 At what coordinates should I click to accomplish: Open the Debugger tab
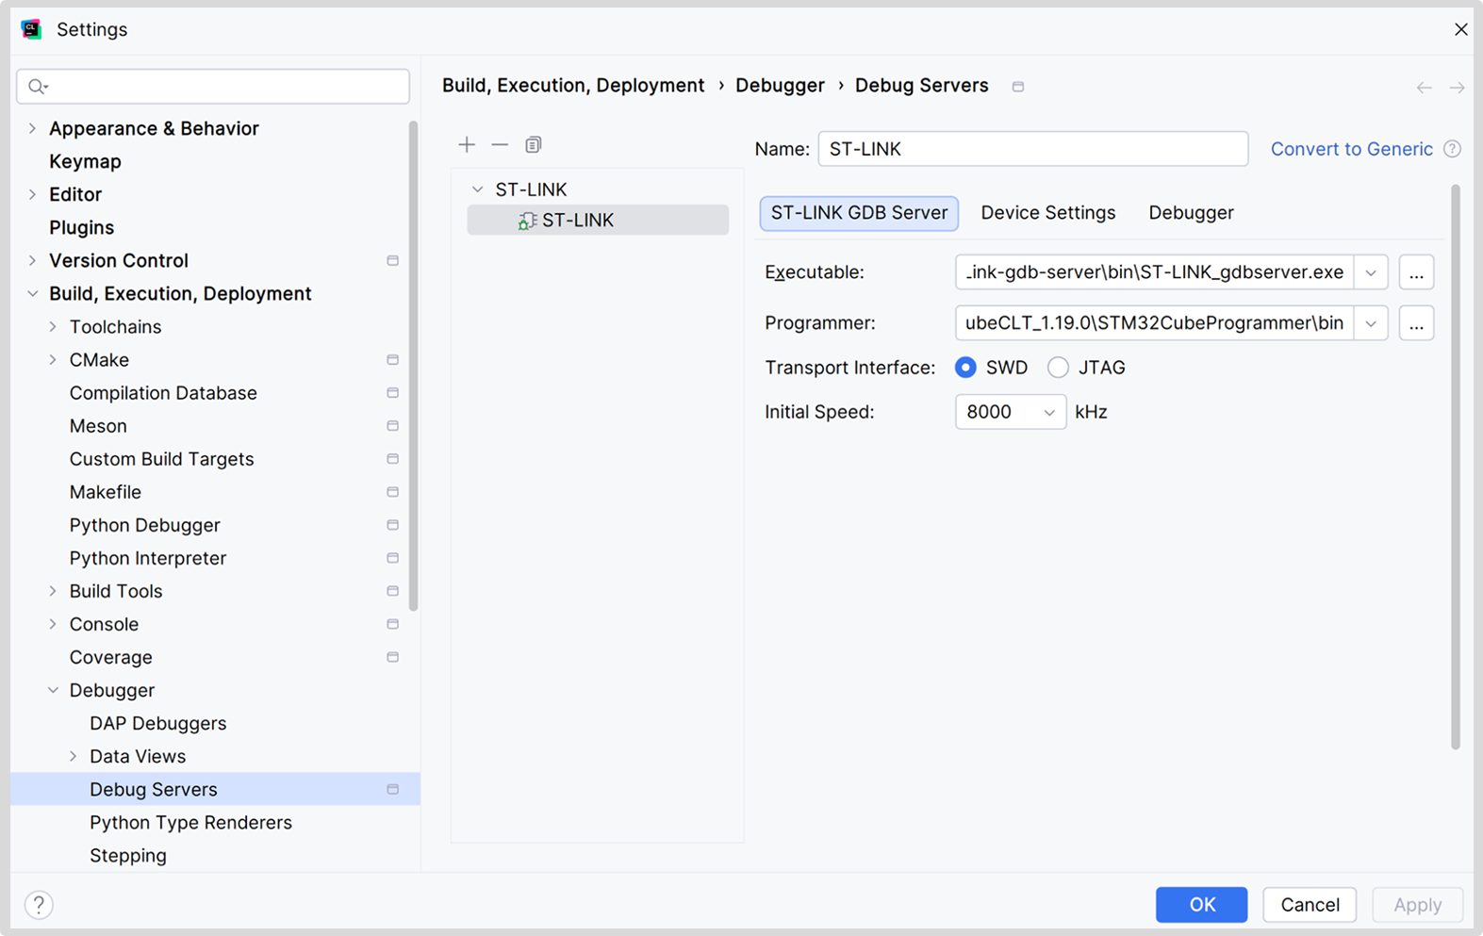tap(1191, 213)
